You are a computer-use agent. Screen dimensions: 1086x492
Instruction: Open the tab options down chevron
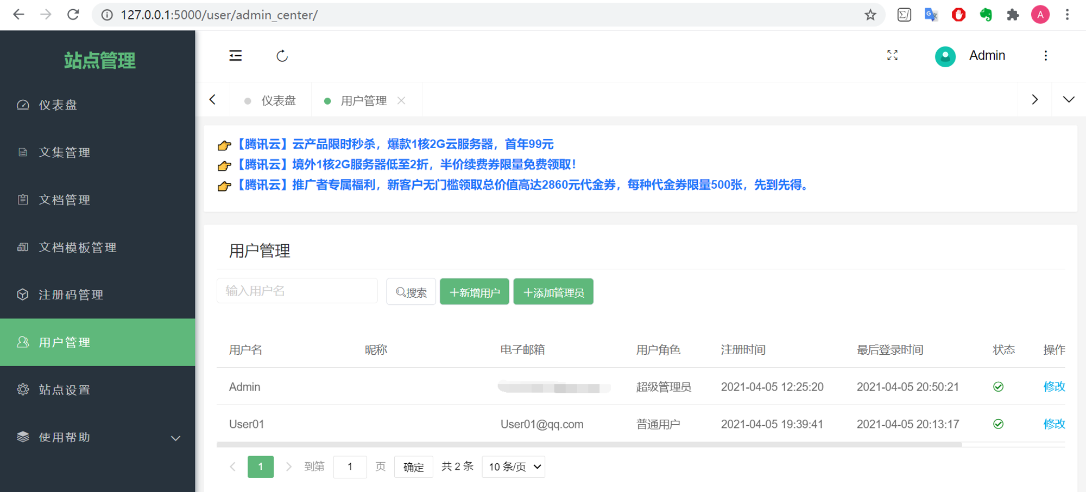click(x=1069, y=100)
